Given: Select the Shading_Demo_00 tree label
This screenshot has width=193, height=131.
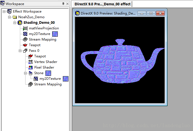Looking at the screenshot, I should pyautogui.click(x=39, y=23).
